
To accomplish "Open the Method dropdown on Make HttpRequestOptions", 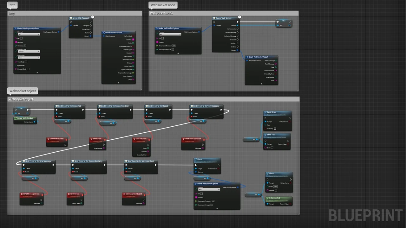I will tap(29, 35).
